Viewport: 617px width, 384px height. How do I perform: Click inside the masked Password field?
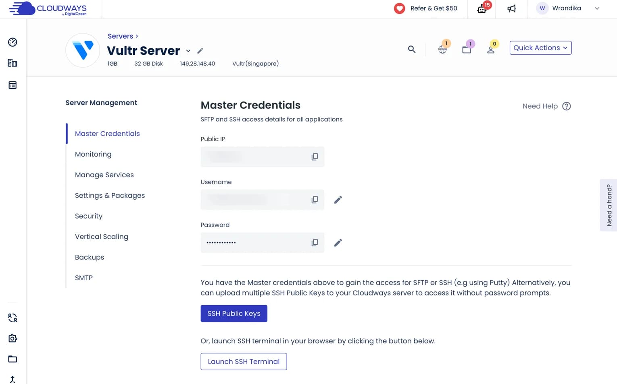coord(254,243)
